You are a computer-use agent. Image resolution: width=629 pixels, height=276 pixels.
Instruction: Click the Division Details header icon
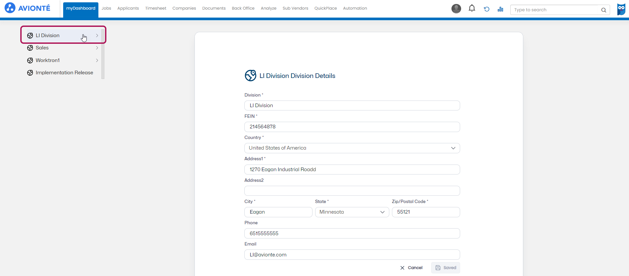pyautogui.click(x=250, y=76)
